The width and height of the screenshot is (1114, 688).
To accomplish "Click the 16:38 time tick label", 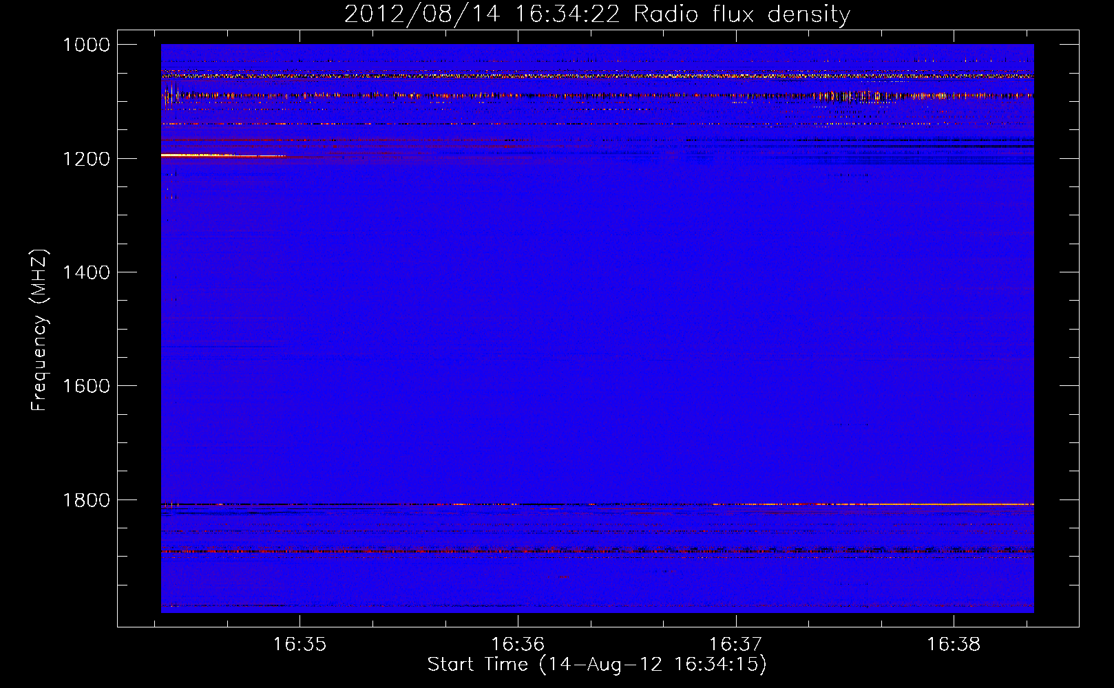I will pyautogui.click(x=953, y=645).
